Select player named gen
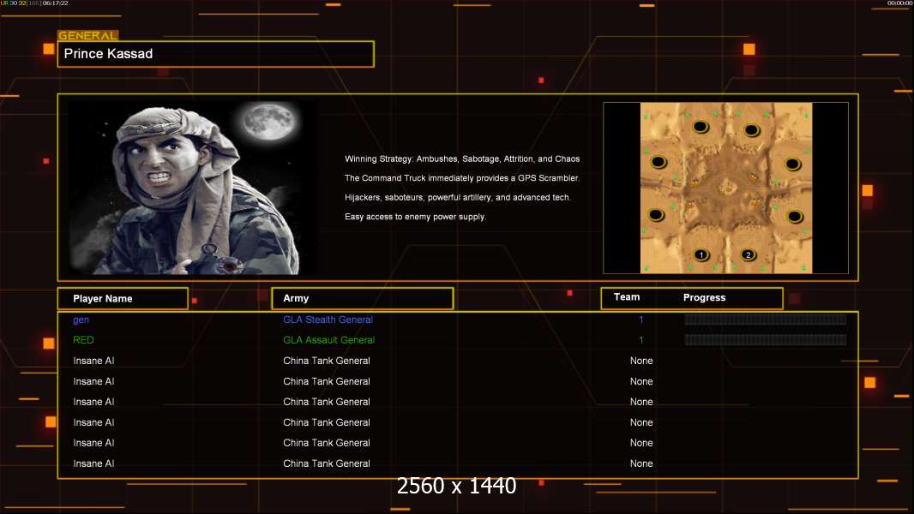 tap(81, 320)
